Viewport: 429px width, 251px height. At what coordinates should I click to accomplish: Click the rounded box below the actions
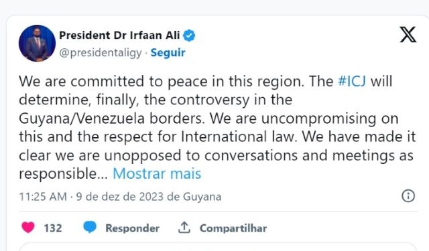pos(218,246)
